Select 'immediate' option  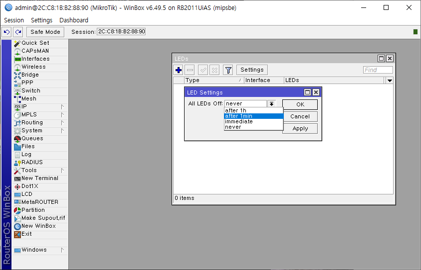(253, 121)
